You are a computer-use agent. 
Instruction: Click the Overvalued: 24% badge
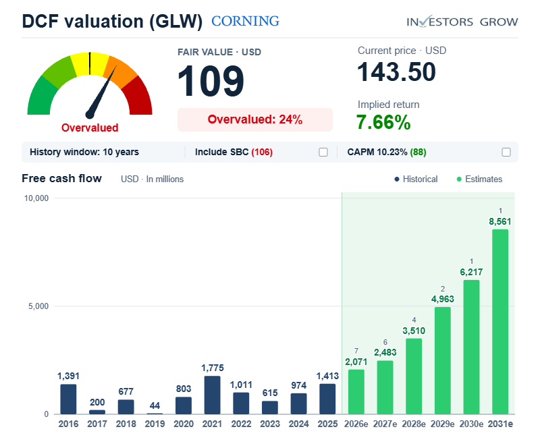coord(255,119)
